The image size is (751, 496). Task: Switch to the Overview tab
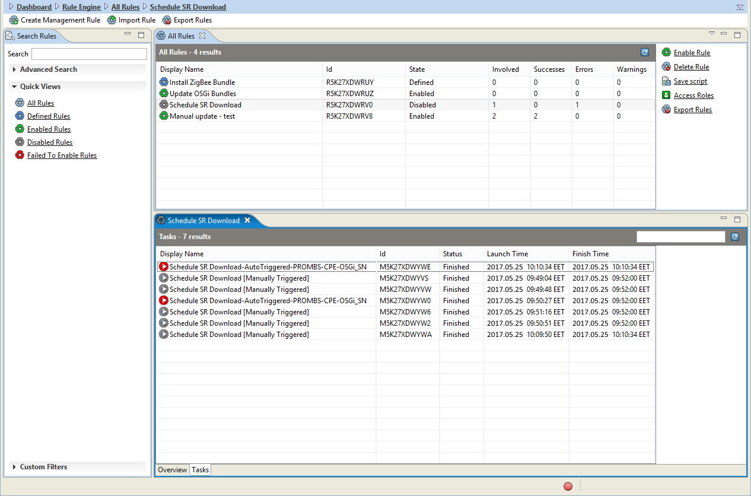click(x=172, y=470)
